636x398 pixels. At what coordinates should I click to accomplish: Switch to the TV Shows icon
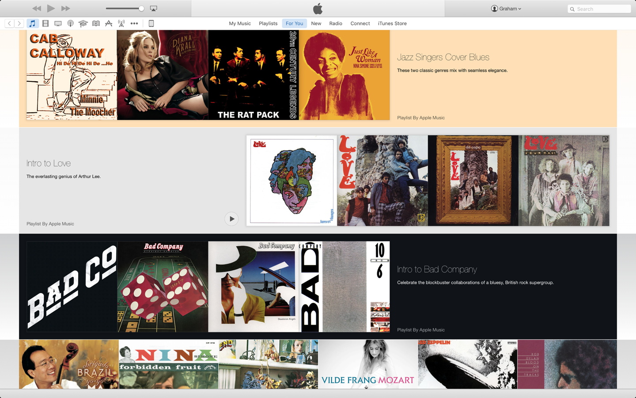point(58,23)
